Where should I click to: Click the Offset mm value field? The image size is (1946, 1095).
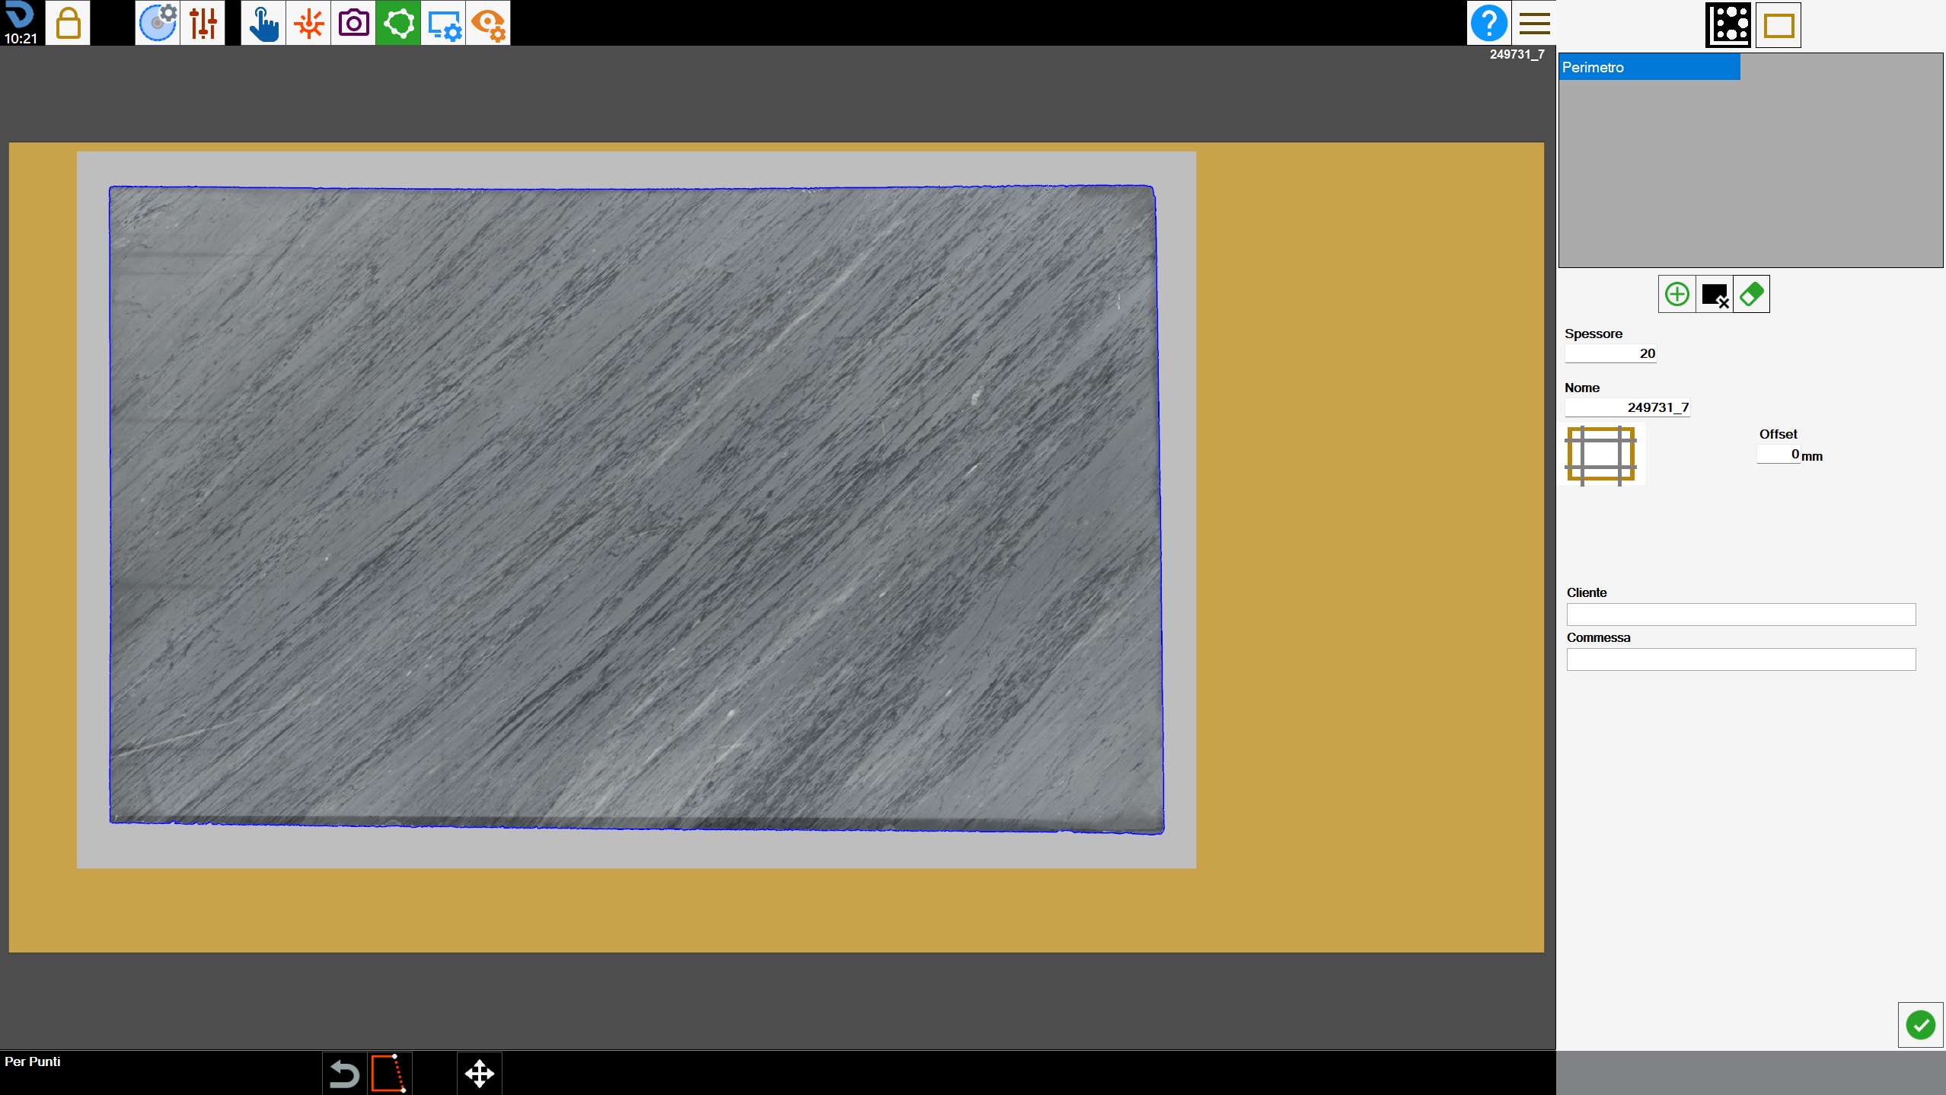click(x=1779, y=455)
